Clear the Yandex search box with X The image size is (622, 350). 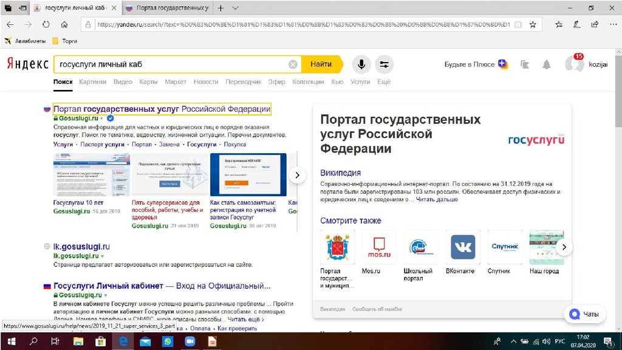(x=293, y=64)
